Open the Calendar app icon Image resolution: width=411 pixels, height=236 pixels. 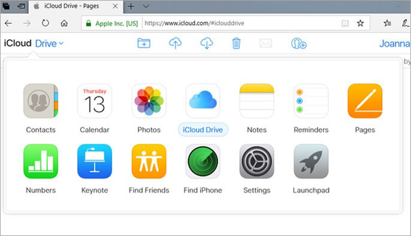coord(95,101)
